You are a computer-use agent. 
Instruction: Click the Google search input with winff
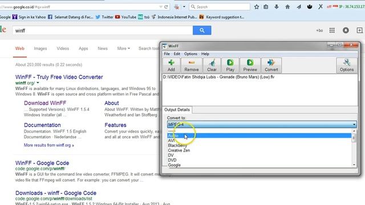pyautogui.click(x=103, y=30)
